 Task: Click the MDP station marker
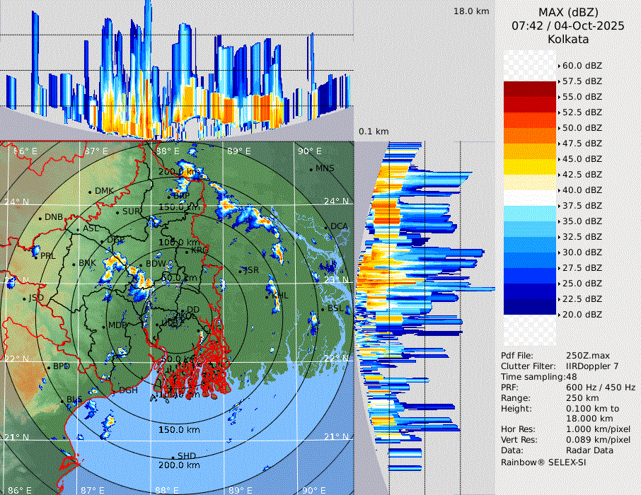tap(105, 326)
